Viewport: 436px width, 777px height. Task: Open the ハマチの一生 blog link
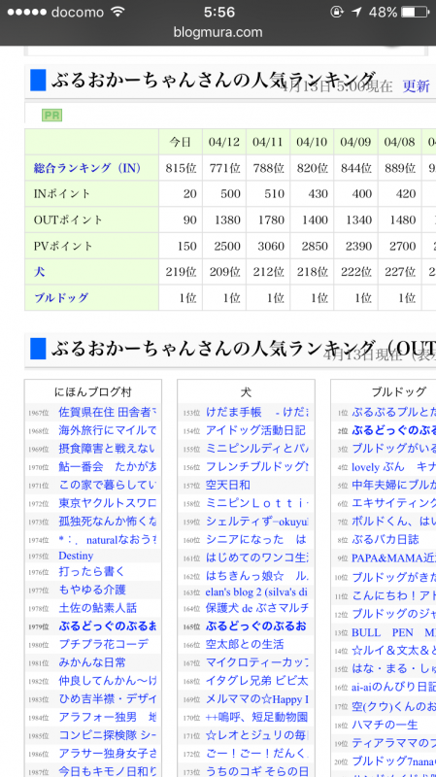coord(385,725)
